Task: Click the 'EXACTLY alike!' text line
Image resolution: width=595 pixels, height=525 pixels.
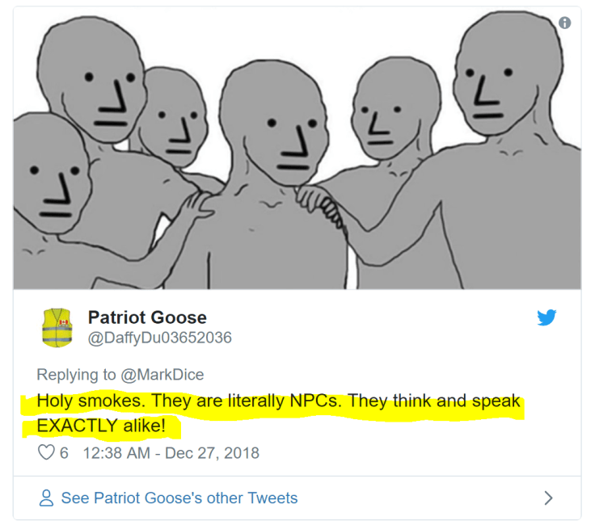Action: [101, 426]
